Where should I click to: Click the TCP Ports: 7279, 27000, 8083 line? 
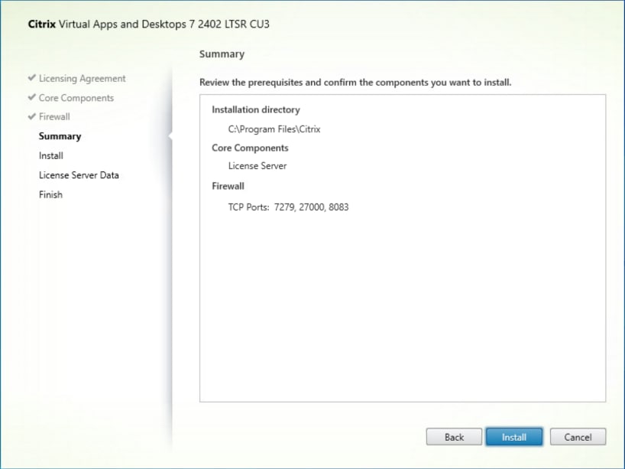point(288,207)
